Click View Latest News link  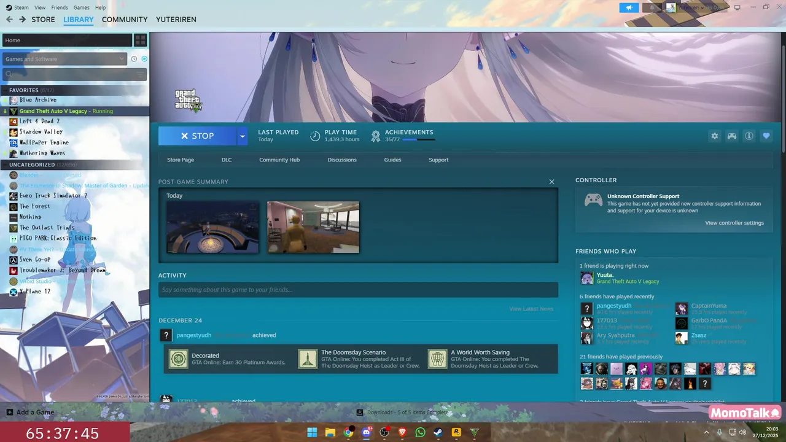531,309
